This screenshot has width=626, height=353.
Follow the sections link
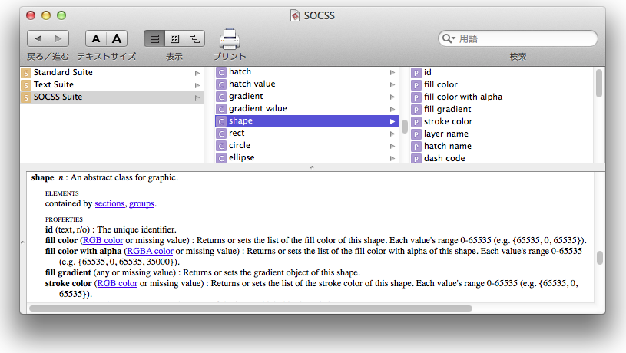pyautogui.click(x=110, y=203)
